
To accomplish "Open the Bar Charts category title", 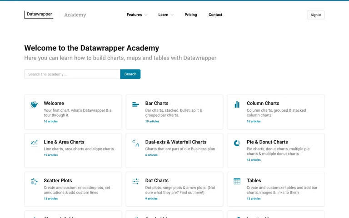I will [x=157, y=103].
